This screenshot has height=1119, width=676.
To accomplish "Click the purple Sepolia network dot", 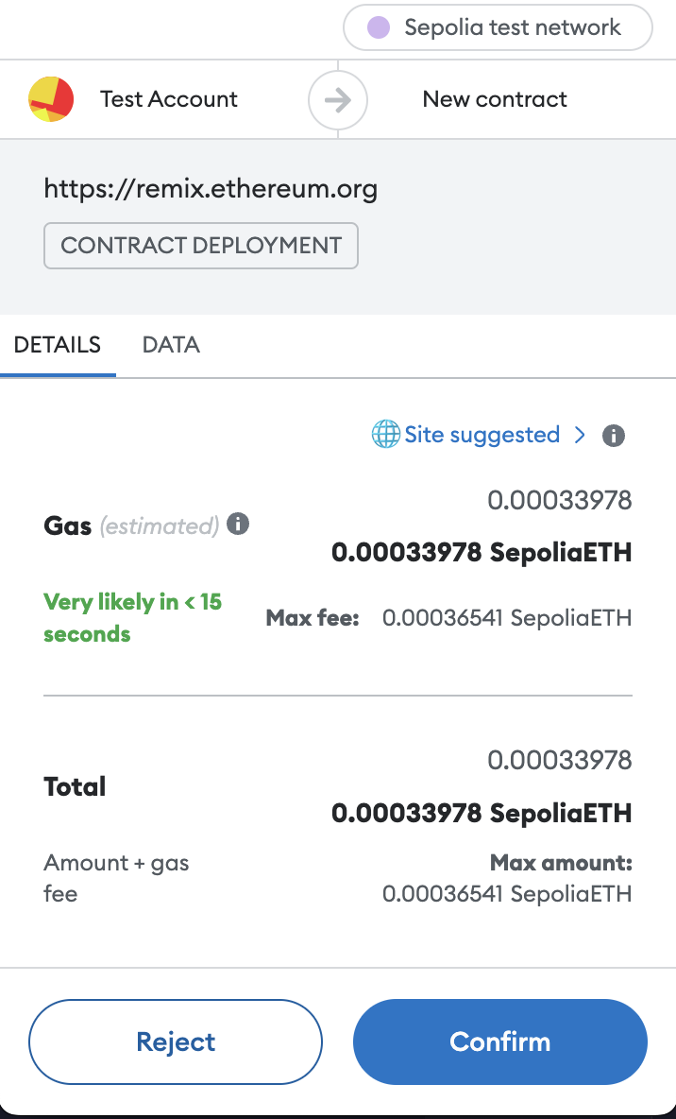I will pyautogui.click(x=379, y=28).
